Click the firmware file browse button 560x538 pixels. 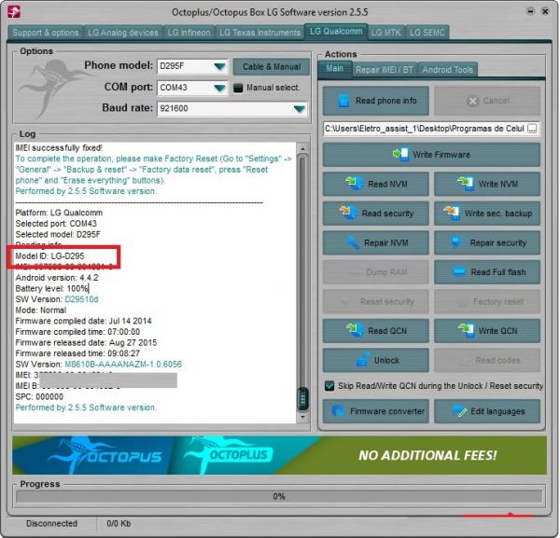coord(532,129)
